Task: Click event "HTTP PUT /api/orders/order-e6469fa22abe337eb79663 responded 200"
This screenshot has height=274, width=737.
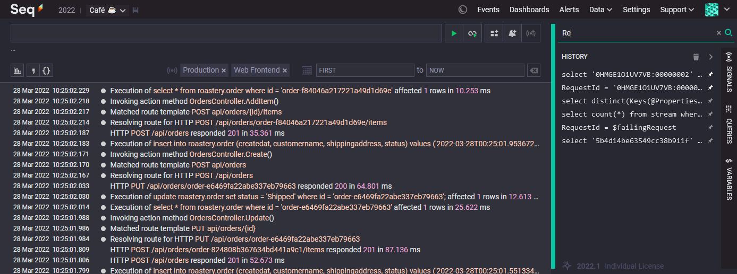Action: tap(251, 186)
